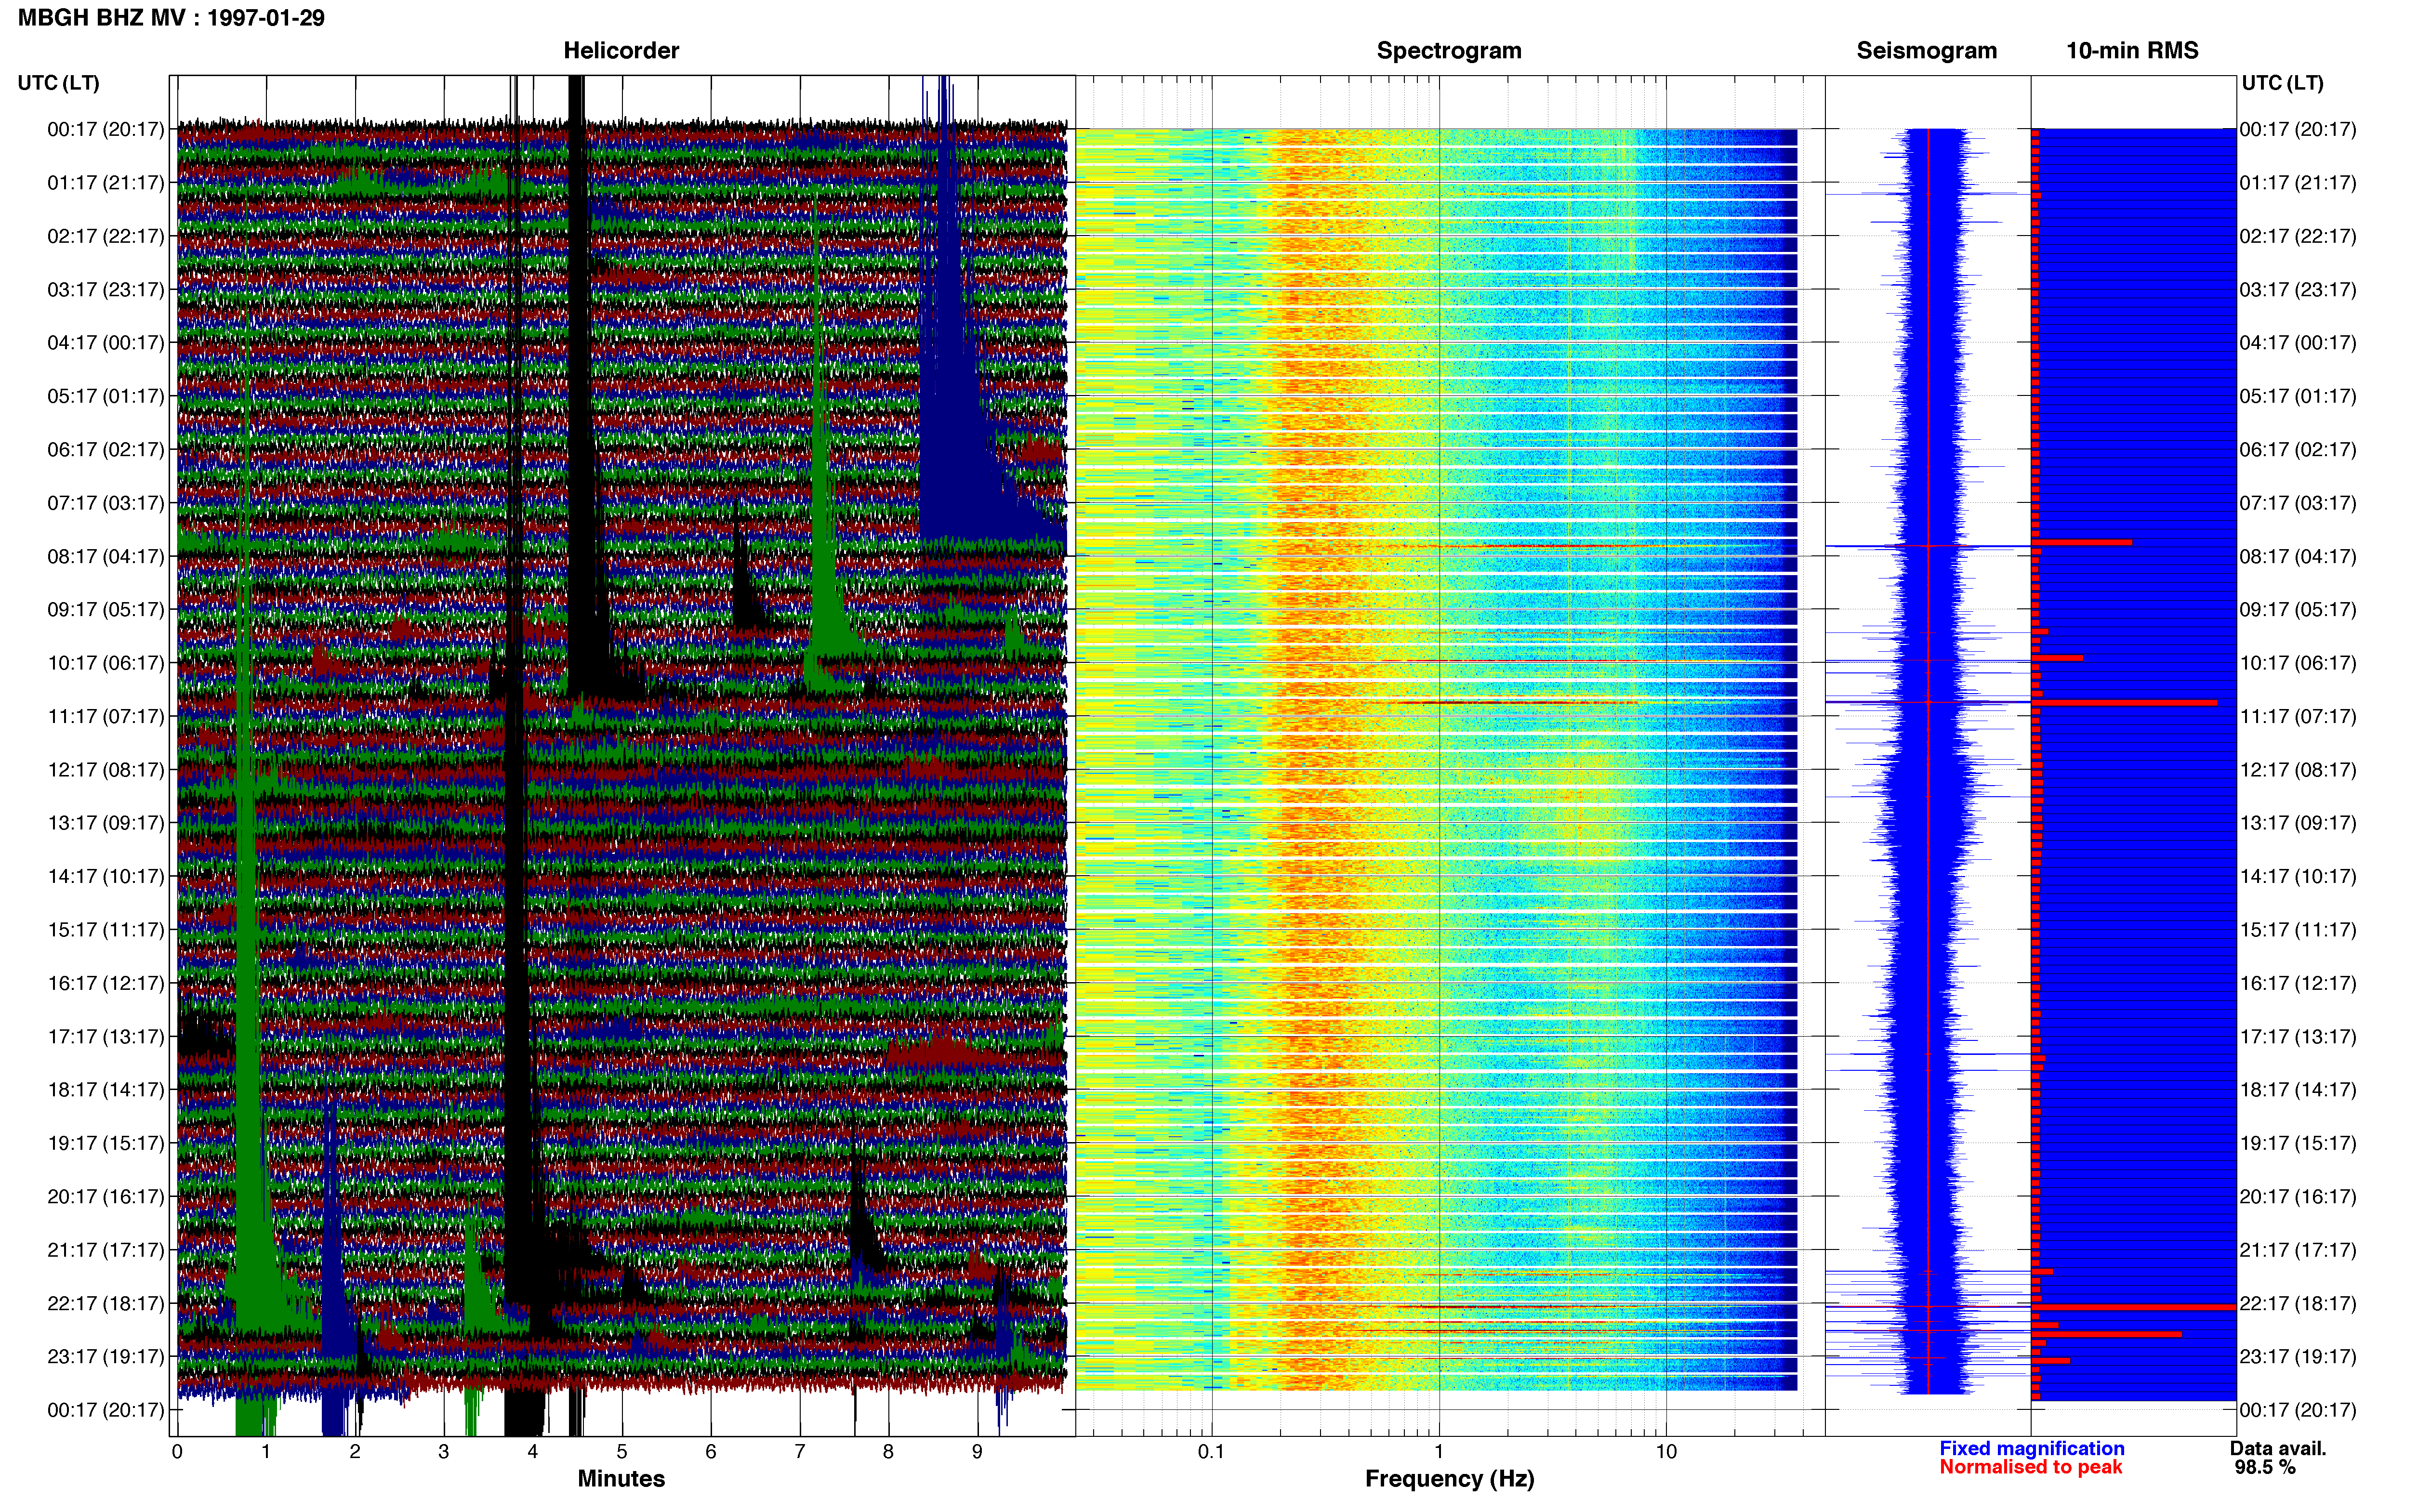Screen dimensions: 2418x1512
Task: Select left time label '22:17 (18:17)'
Action: pos(106,1303)
